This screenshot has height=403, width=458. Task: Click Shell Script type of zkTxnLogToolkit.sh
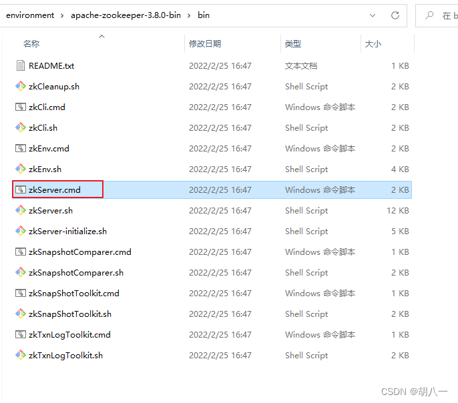tap(306, 356)
